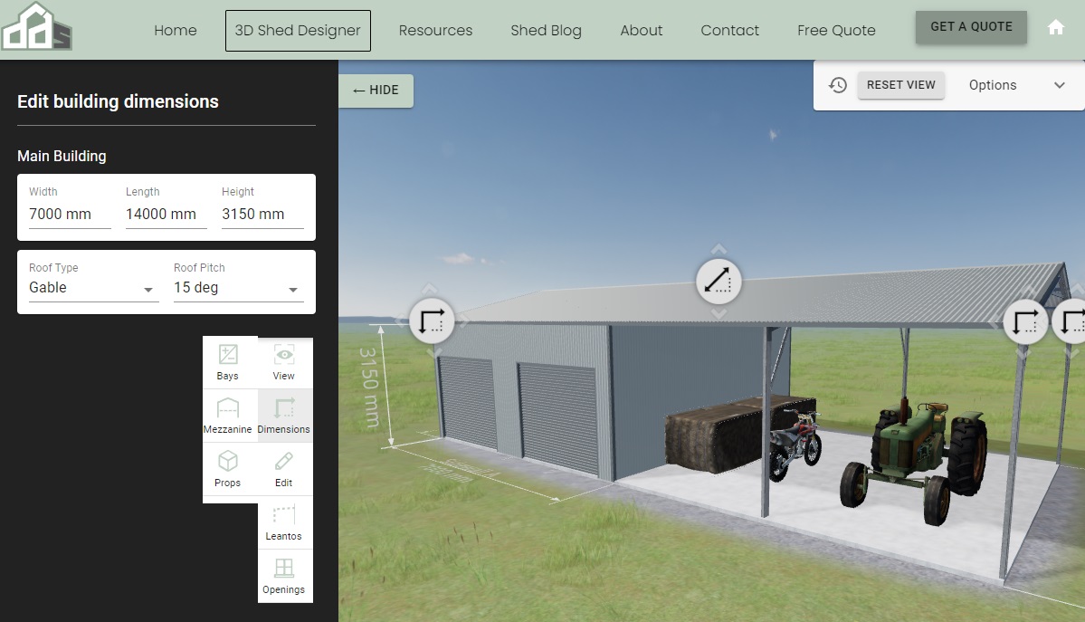Select the Props tool
Image resolution: width=1085 pixels, height=622 pixels.
[x=228, y=469]
